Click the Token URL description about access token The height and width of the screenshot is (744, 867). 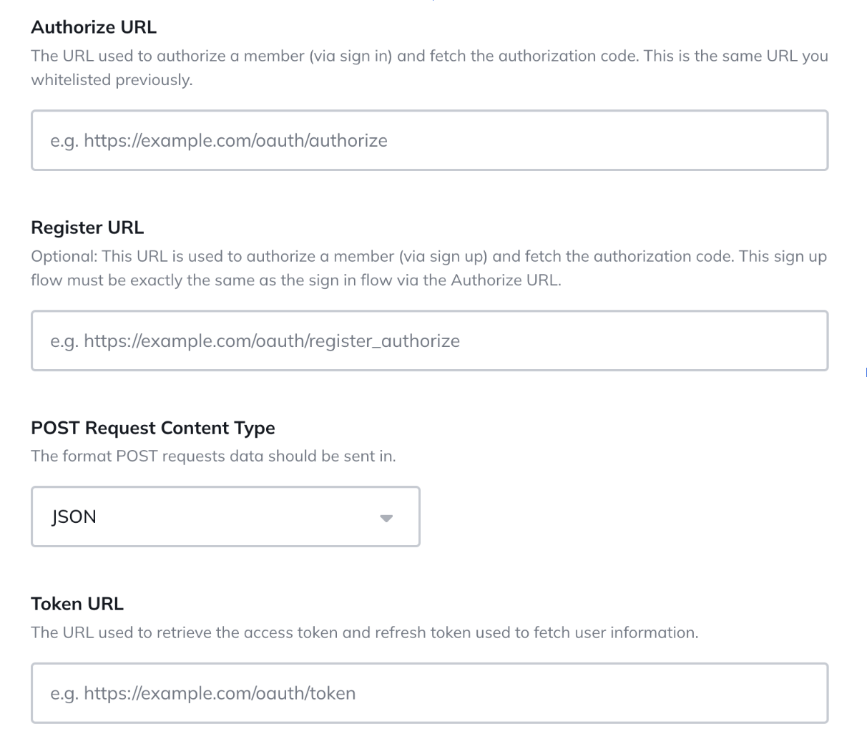coord(364,632)
